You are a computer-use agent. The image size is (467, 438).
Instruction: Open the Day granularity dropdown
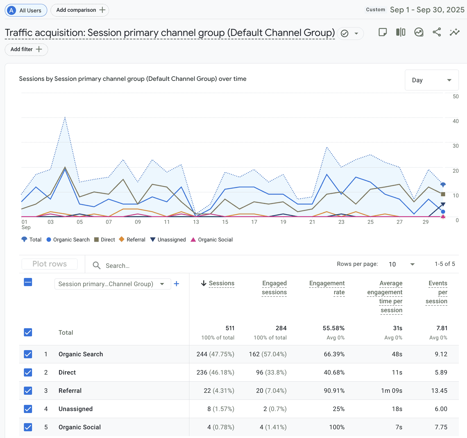tap(431, 80)
